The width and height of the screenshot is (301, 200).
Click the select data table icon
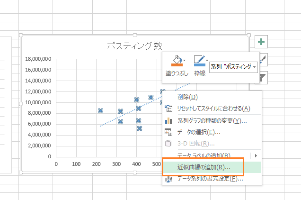168,132
